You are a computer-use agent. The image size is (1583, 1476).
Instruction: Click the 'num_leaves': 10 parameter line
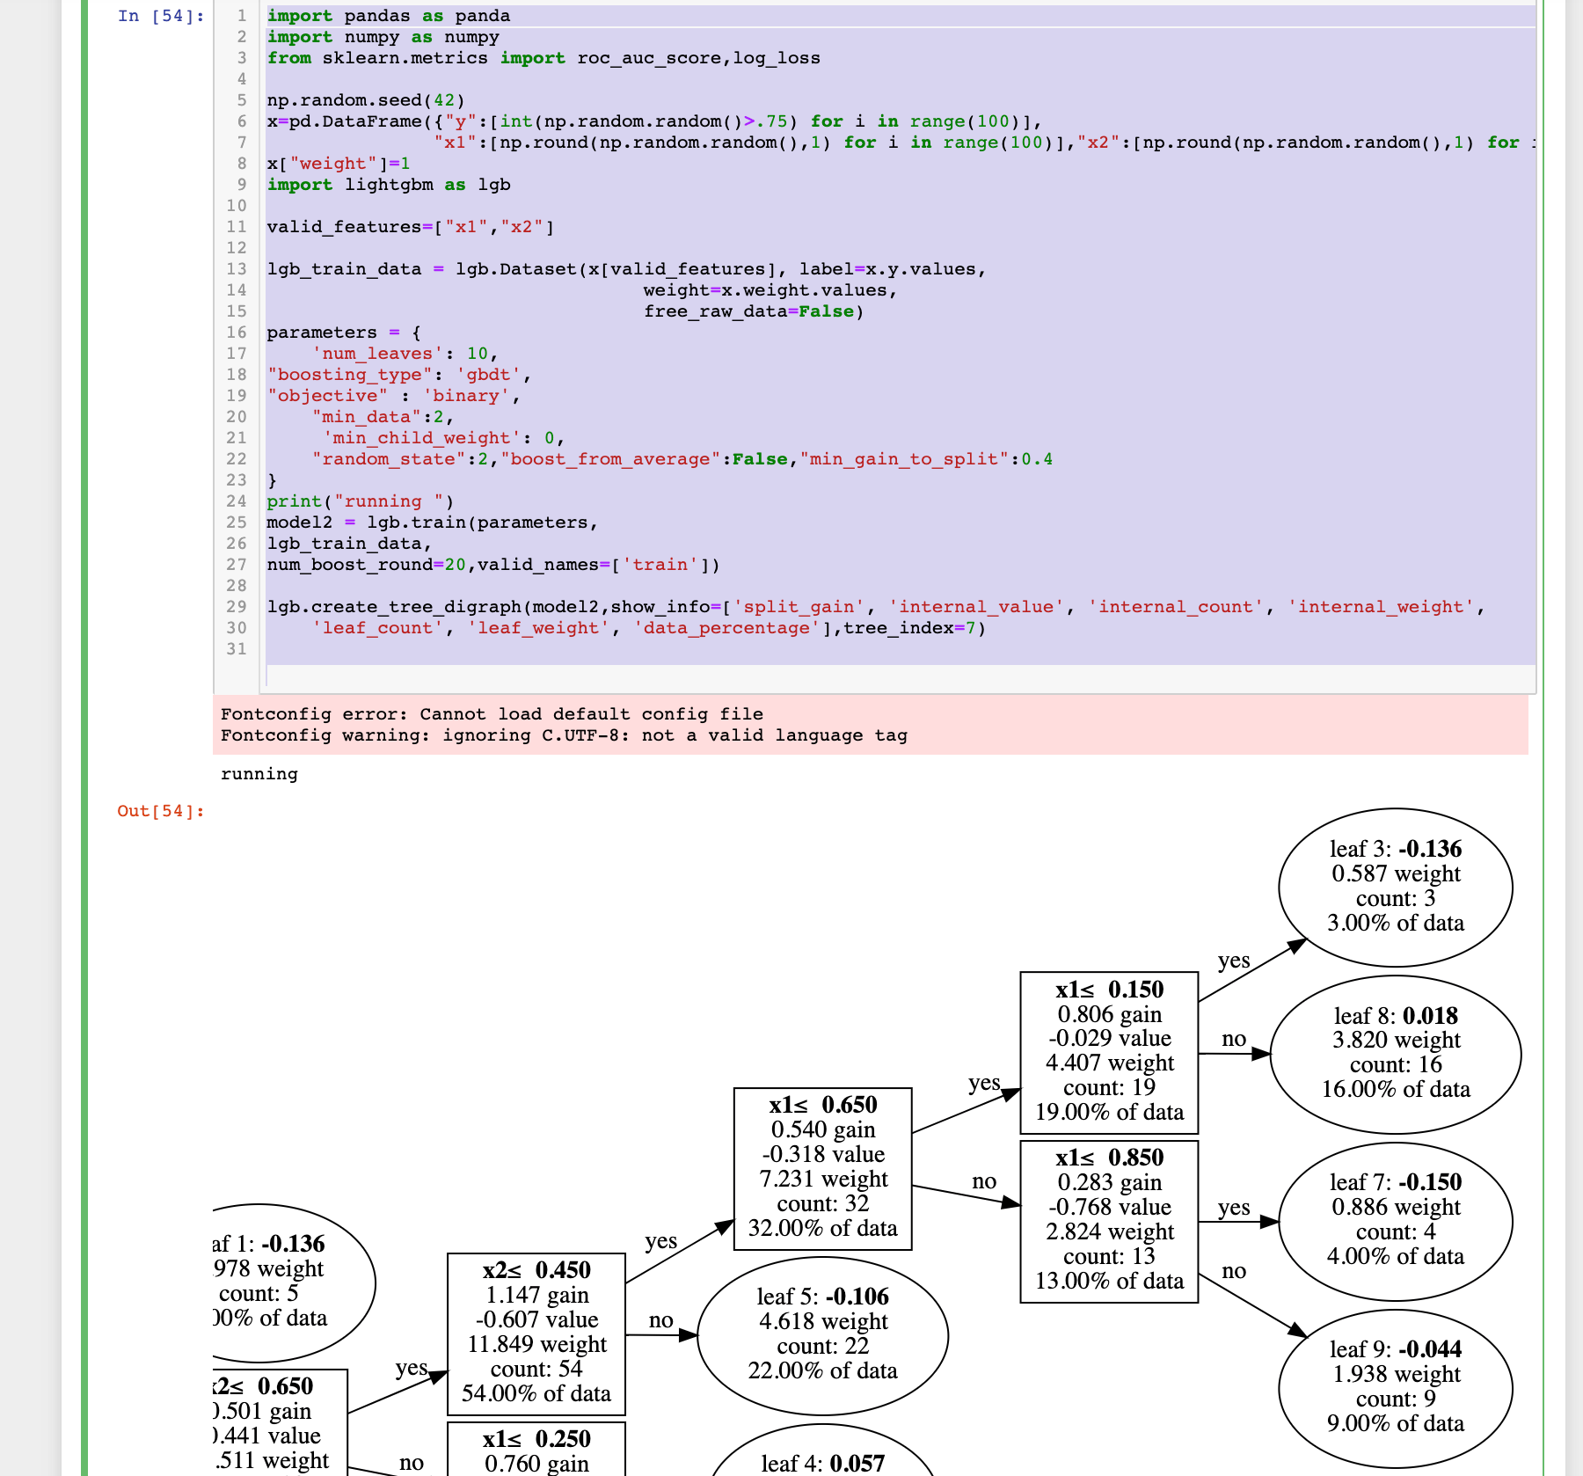(x=405, y=354)
